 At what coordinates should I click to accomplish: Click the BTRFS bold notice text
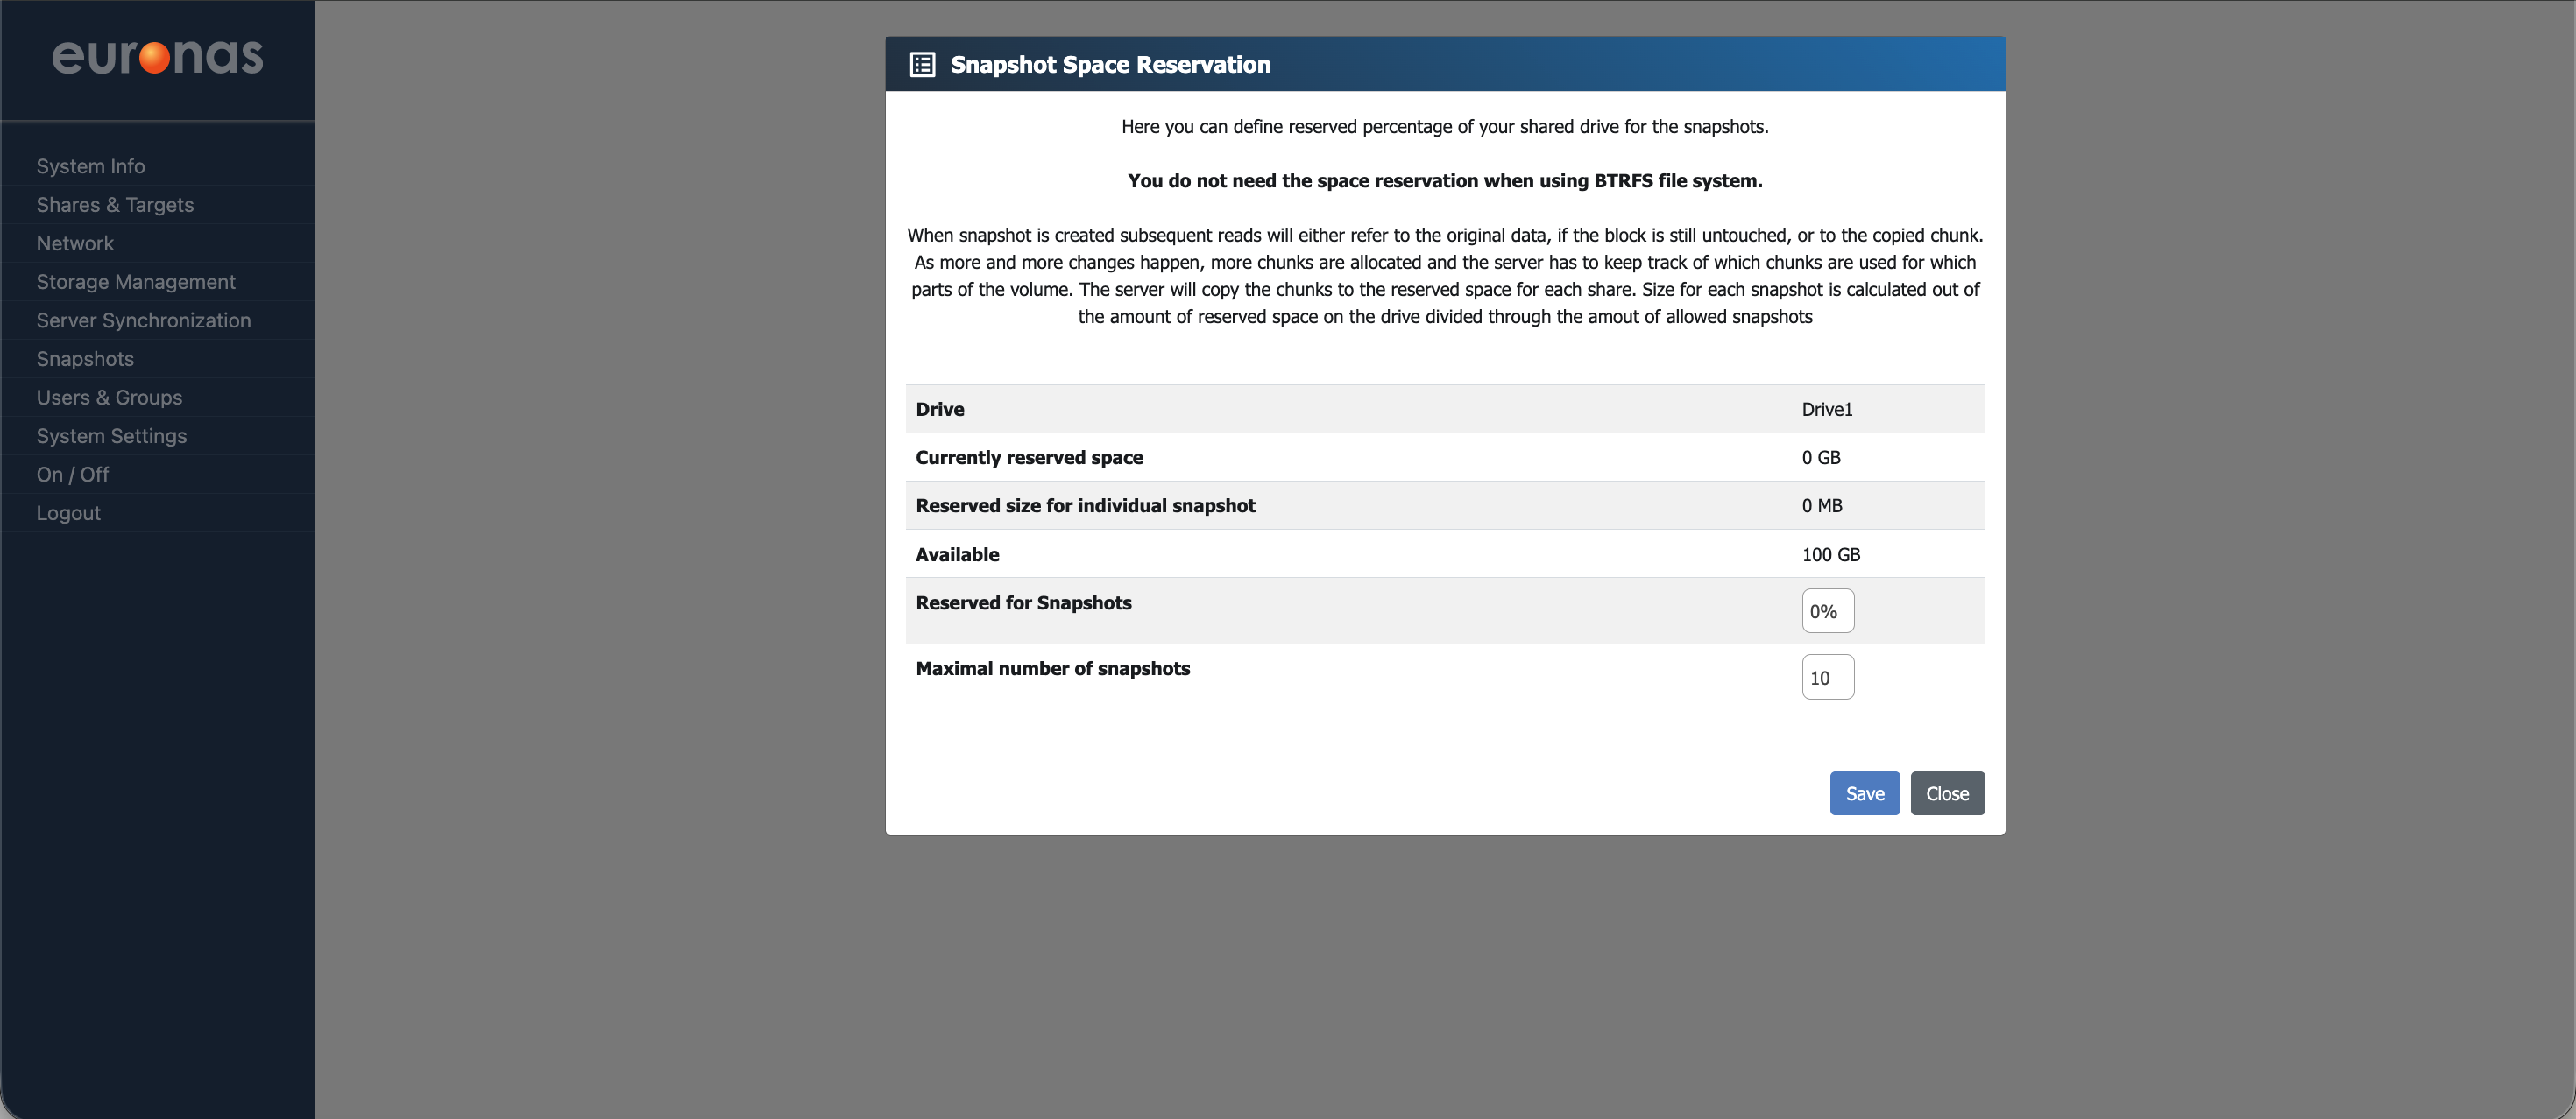click(x=1444, y=181)
